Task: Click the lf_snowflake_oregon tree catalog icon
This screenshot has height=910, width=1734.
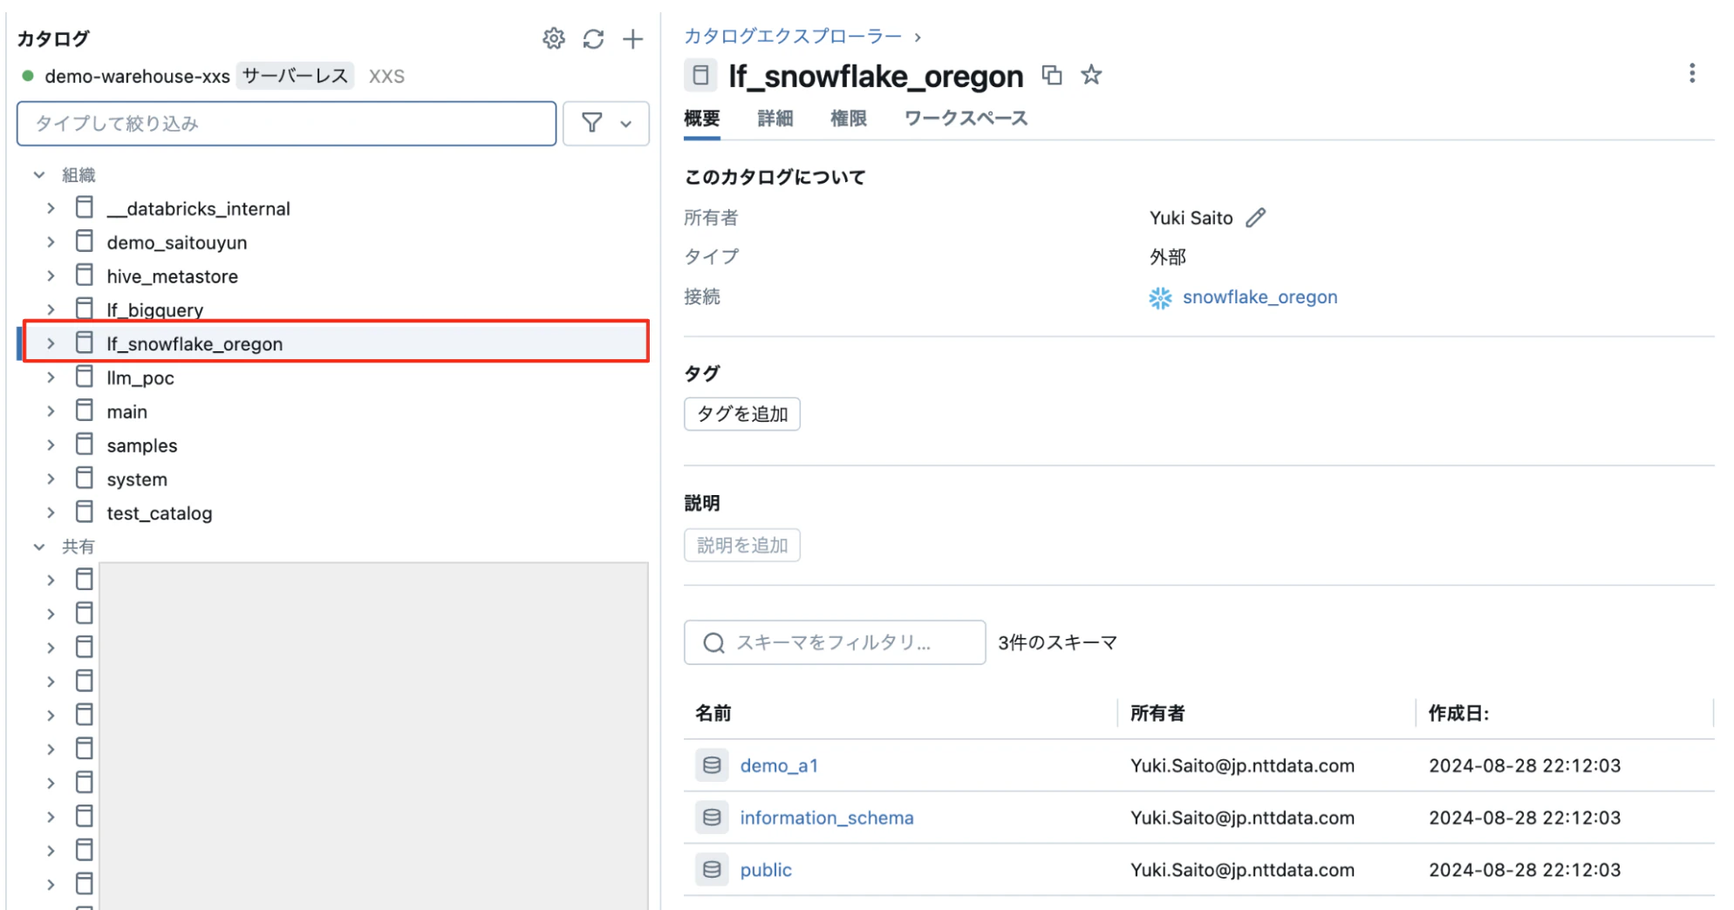Action: point(85,343)
